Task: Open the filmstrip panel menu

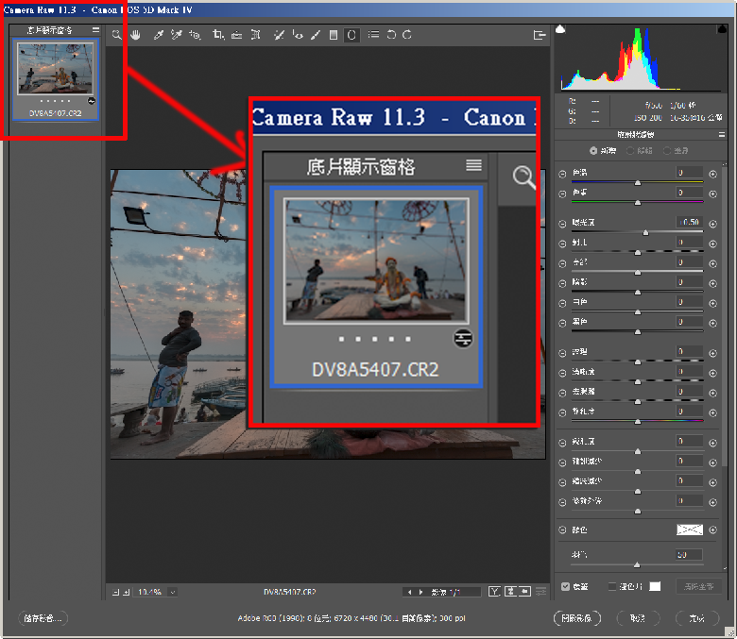Action: tap(95, 30)
